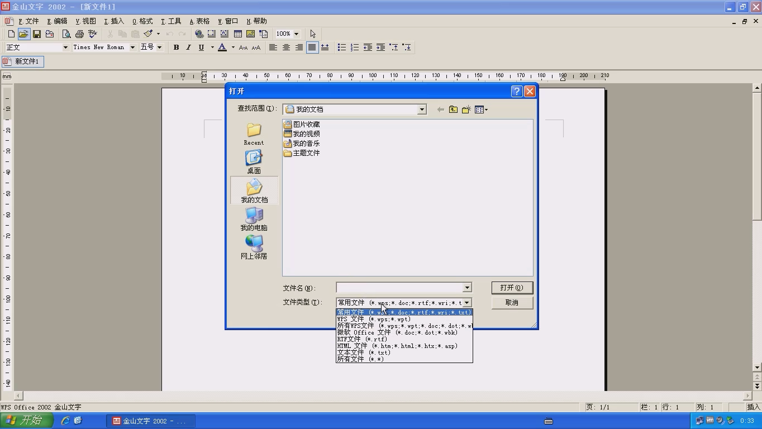
Task: Set paragraph alignment to right
Action: pos(299,47)
